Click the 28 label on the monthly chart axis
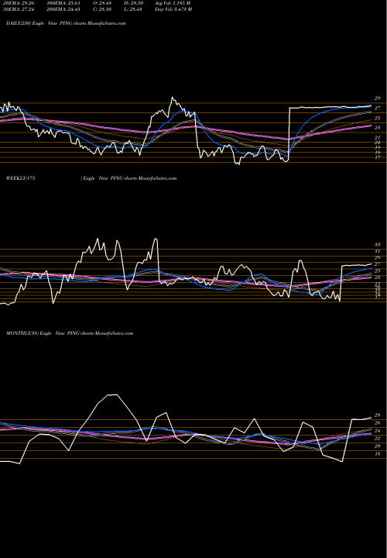387x558 pixels. point(378,415)
